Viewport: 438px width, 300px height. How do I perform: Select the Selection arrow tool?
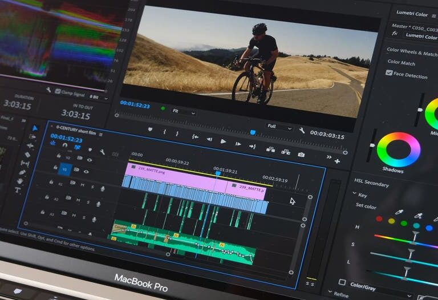point(34,129)
